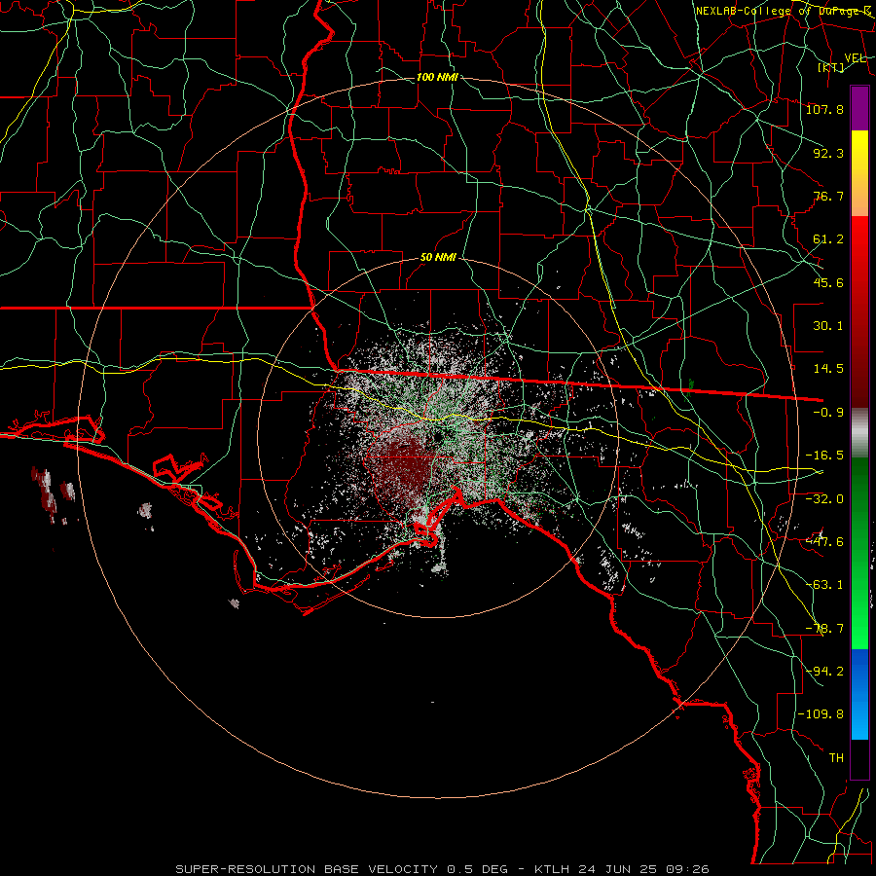Click the 50 NMI range ring label
The width and height of the screenshot is (876, 876).
click(x=438, y=257)
